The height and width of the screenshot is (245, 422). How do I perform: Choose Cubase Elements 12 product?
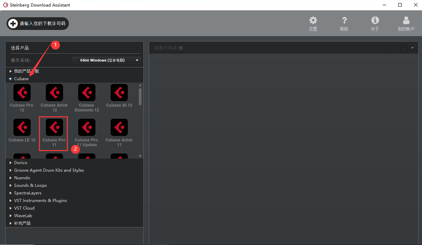pos(87,93)
